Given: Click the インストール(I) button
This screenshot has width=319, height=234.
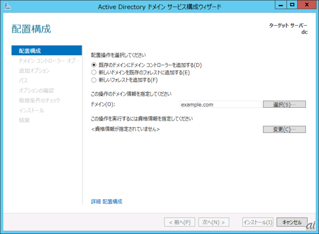Looking at the screenshot, I should (x=258, y=222).
